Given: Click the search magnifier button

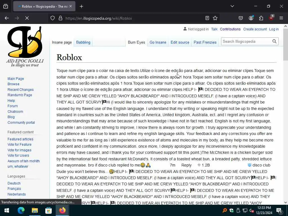Looking at the screenshot, I should pos(274,42).
